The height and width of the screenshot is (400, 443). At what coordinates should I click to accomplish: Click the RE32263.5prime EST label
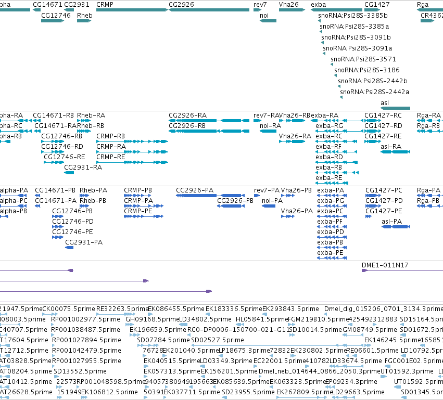[122, 309]
